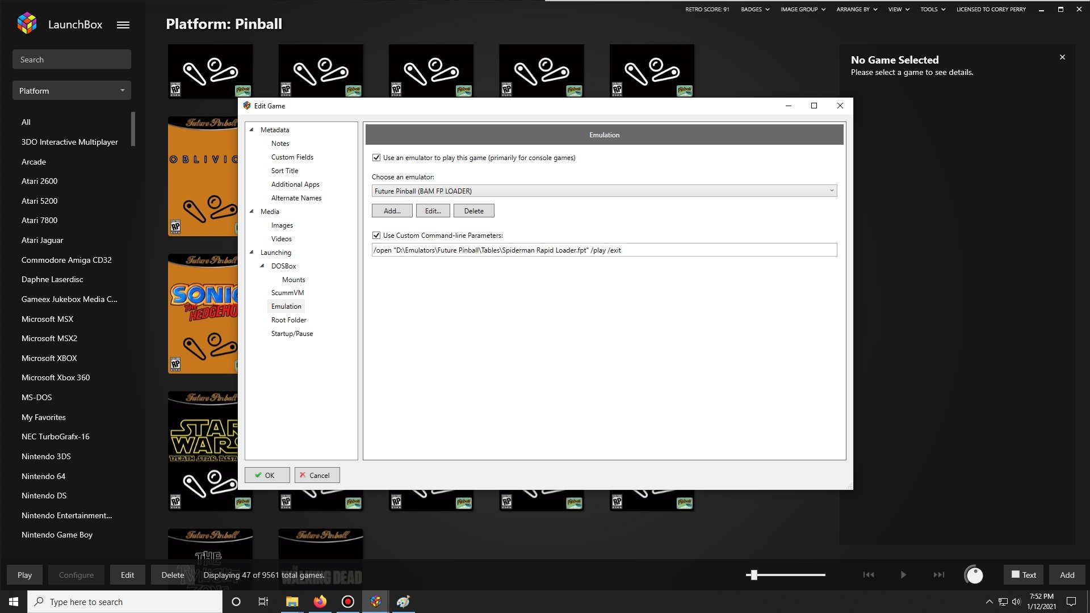
Task: Collapse the DOSBox tree node
Action: tap(262, 266)
